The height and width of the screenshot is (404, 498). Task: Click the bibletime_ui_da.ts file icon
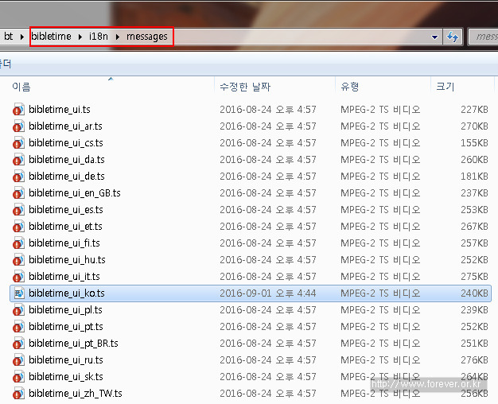point(18,160)
